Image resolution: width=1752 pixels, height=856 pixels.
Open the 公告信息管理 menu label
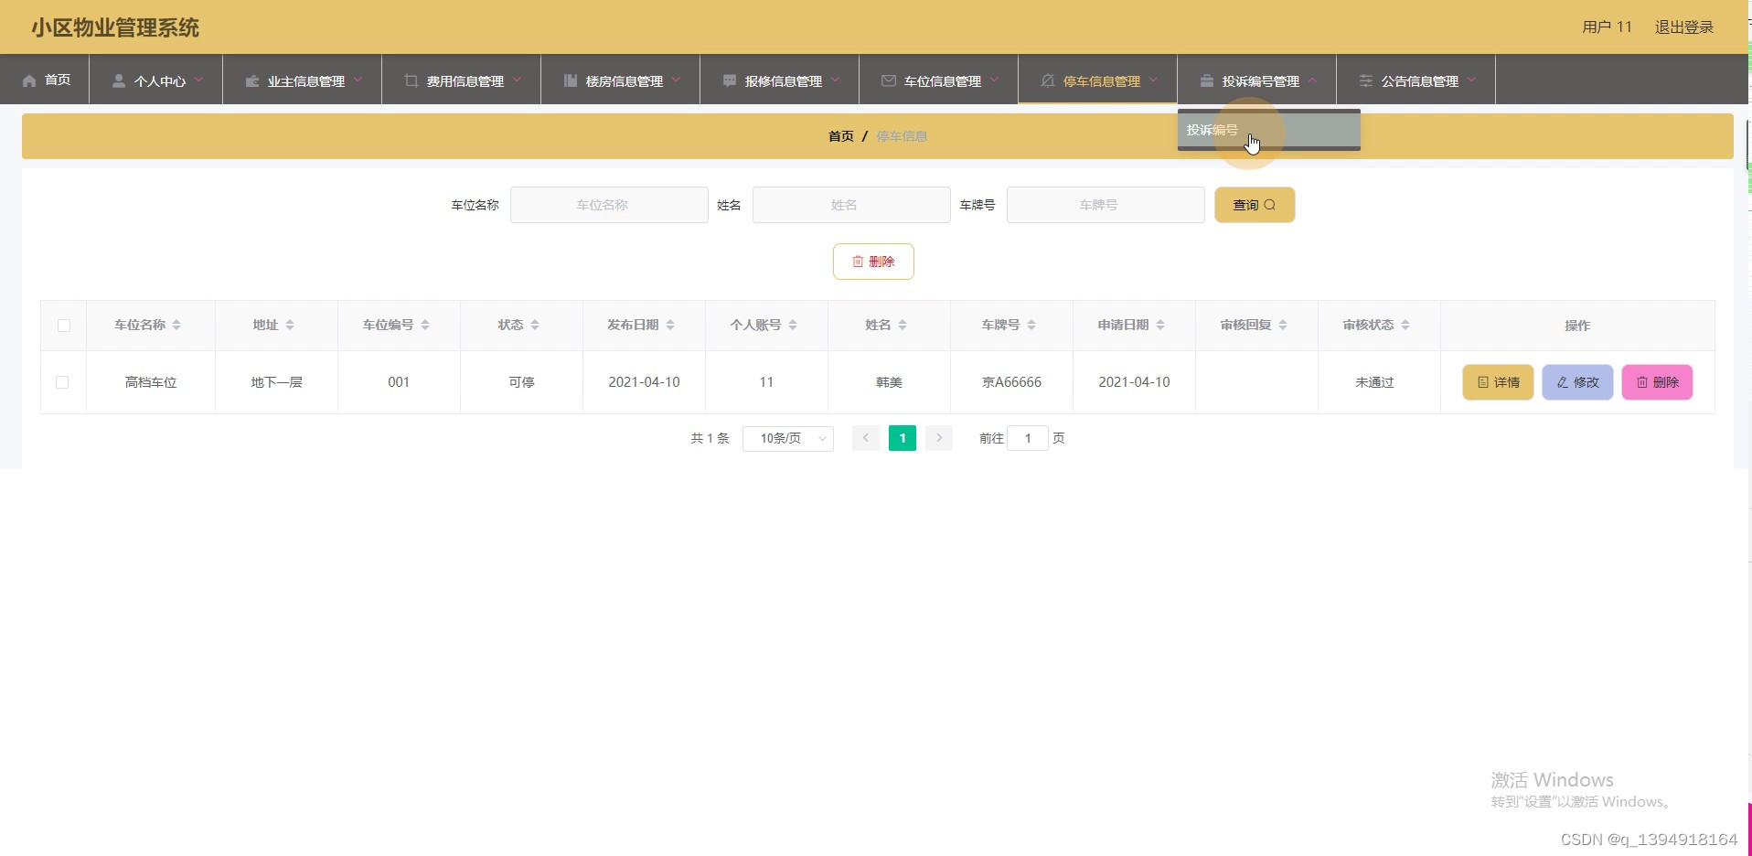[x=1419, y=81]
